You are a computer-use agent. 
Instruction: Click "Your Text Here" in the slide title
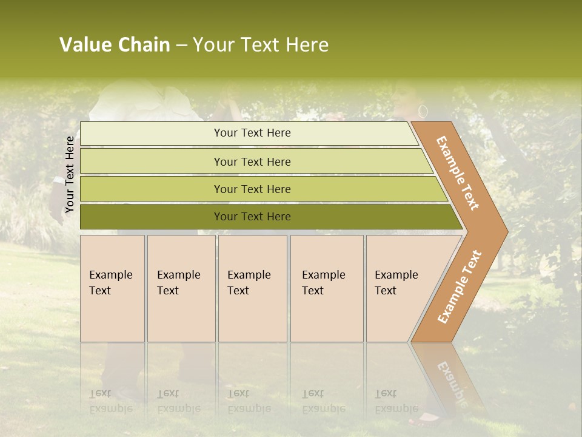tap(261, 45)
